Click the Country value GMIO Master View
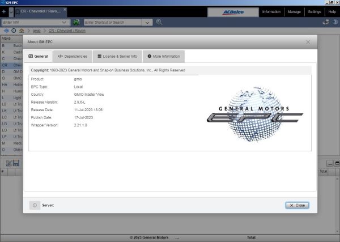 click(x=89, y=95)
